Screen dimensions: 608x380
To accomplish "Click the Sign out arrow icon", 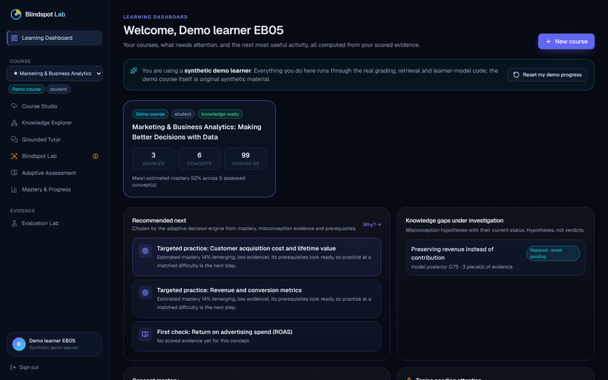I will (x=13, y=367).
